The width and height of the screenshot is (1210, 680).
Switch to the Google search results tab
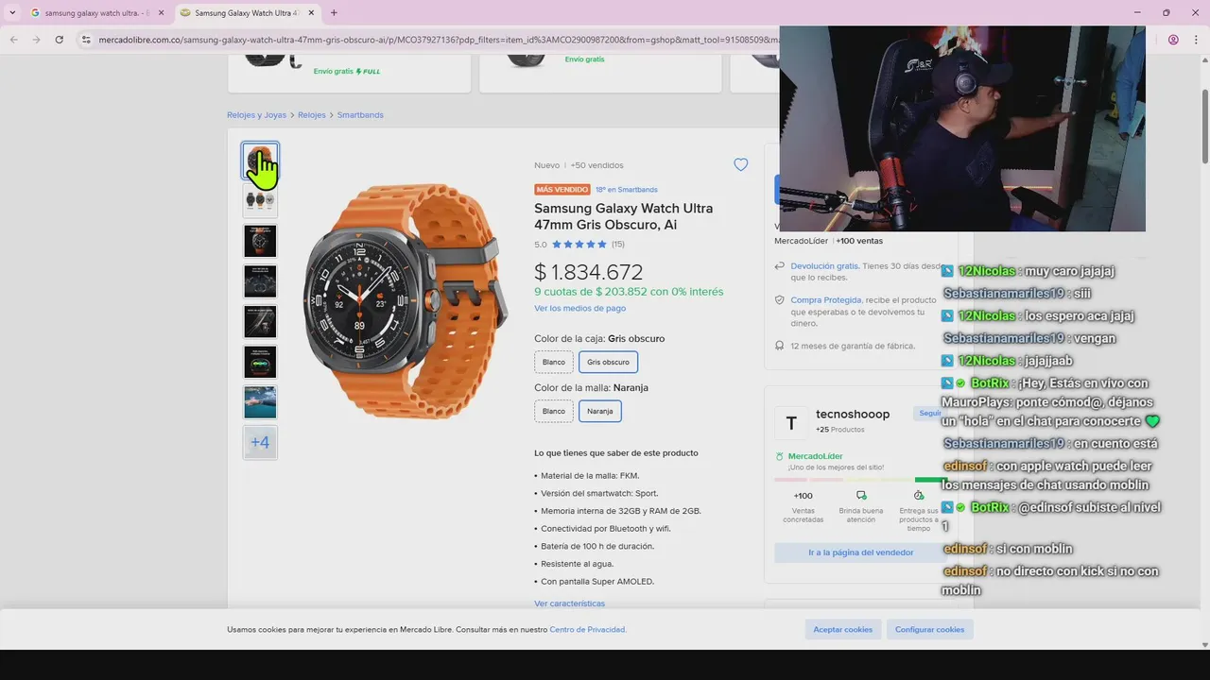[x=96, y=13]
